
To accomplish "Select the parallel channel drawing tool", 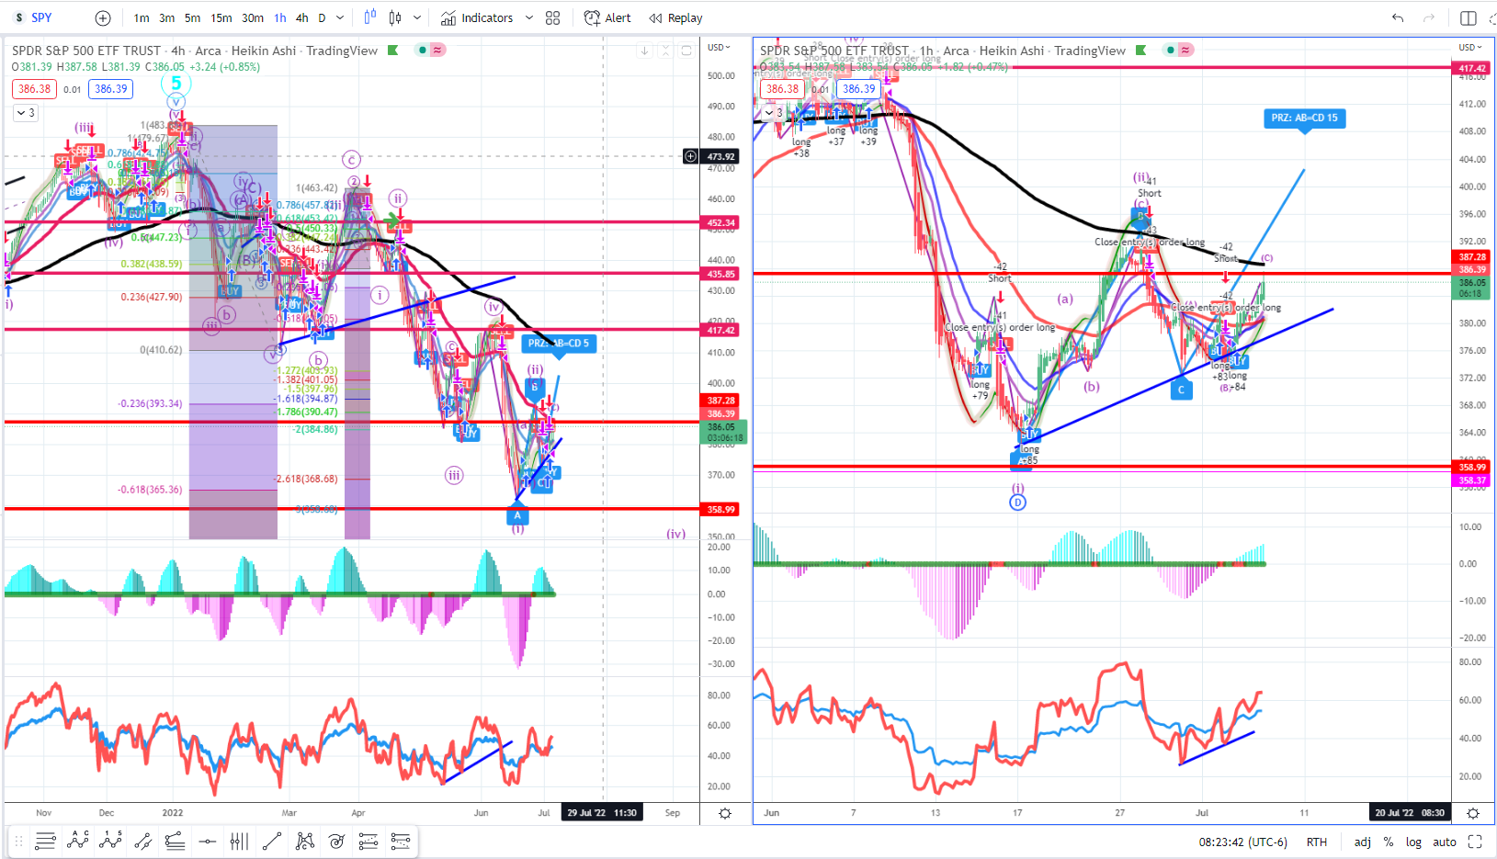I will 142,841.
